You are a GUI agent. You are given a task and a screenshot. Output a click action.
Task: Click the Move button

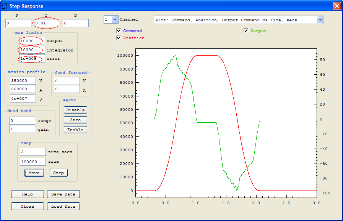[x=34, y=173]
